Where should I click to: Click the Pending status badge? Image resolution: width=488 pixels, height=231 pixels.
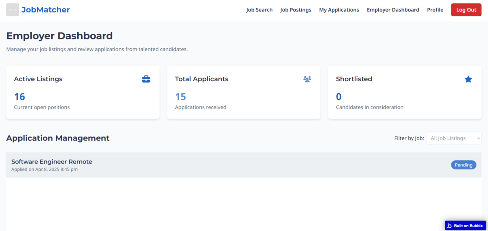coord(464,165)
